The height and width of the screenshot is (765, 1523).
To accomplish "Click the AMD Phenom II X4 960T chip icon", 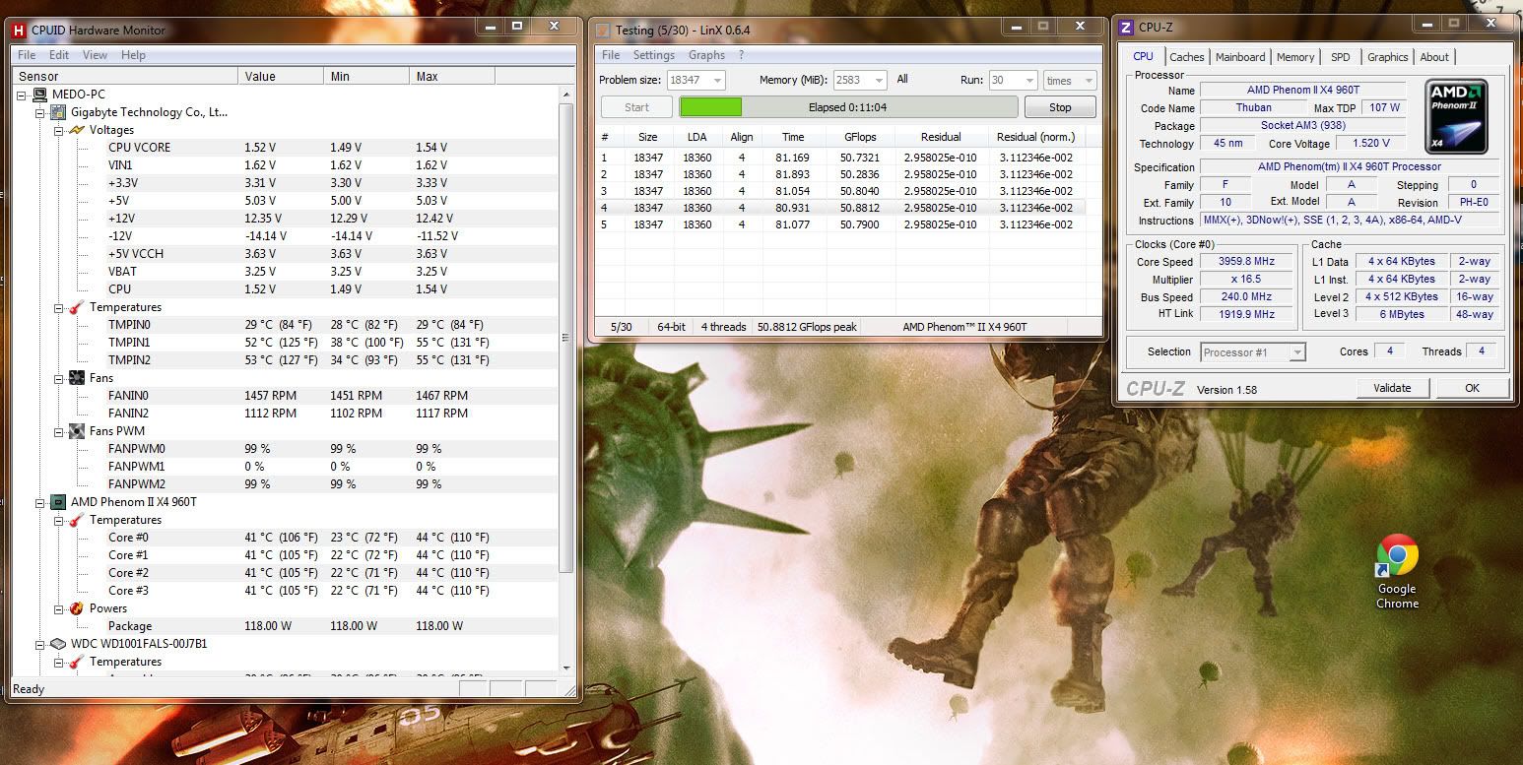I will [x=57, y=502].
